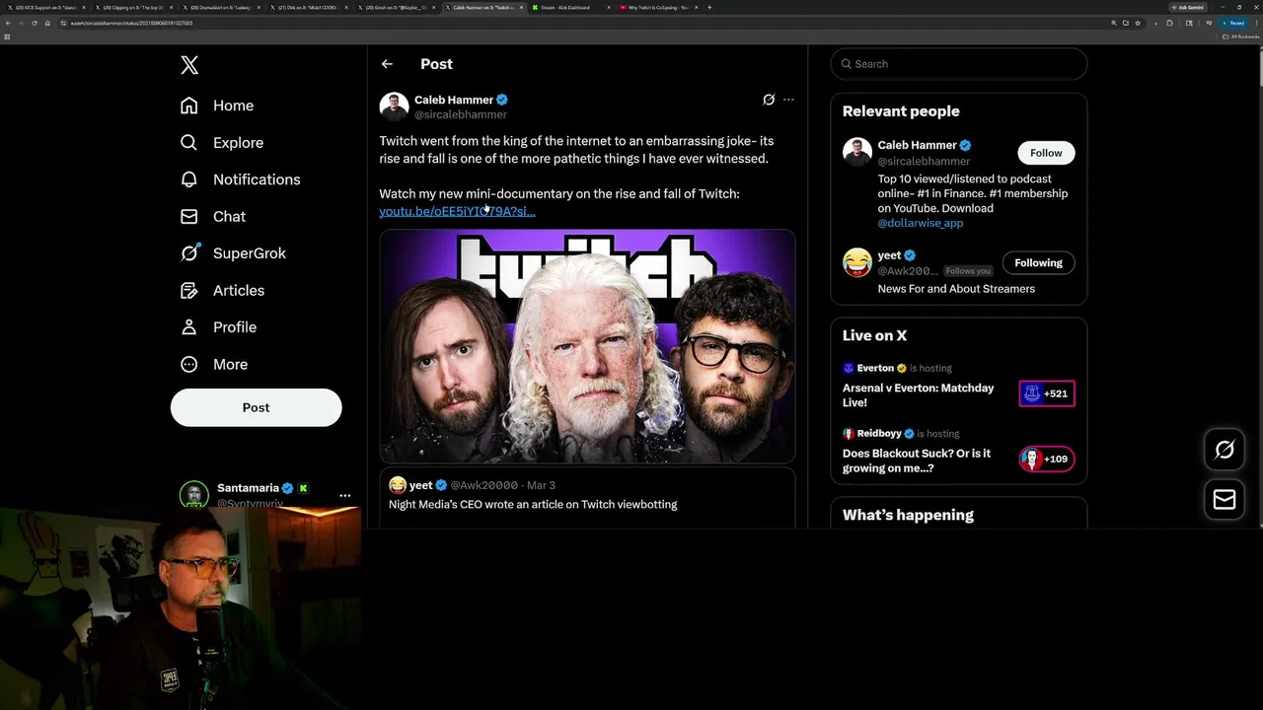This screenshot has width=1263, height=710.
Task: Click the floating messages envelope button
Action: tap(1225, 500)
